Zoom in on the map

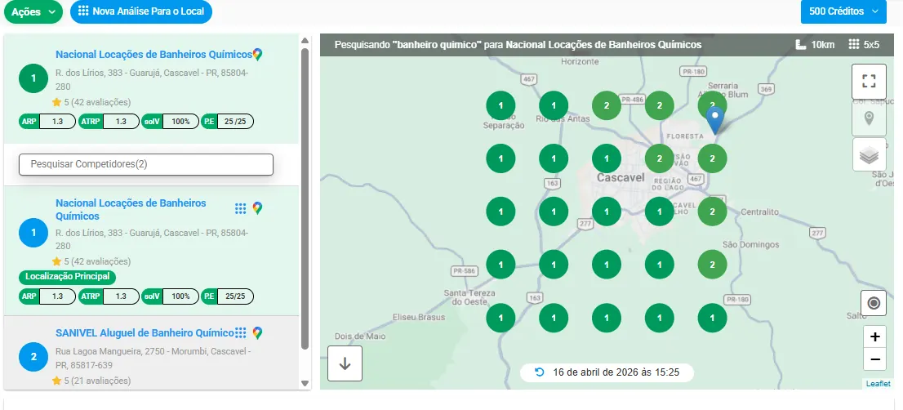pyautogui.click(x=874, y=336)
